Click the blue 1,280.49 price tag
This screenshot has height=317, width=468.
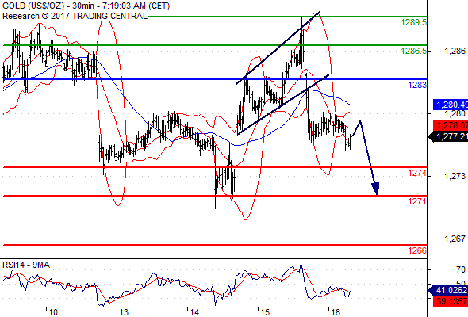coord(451,105)
